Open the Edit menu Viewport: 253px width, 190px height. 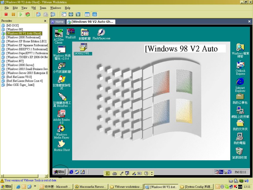coord(15,8)
